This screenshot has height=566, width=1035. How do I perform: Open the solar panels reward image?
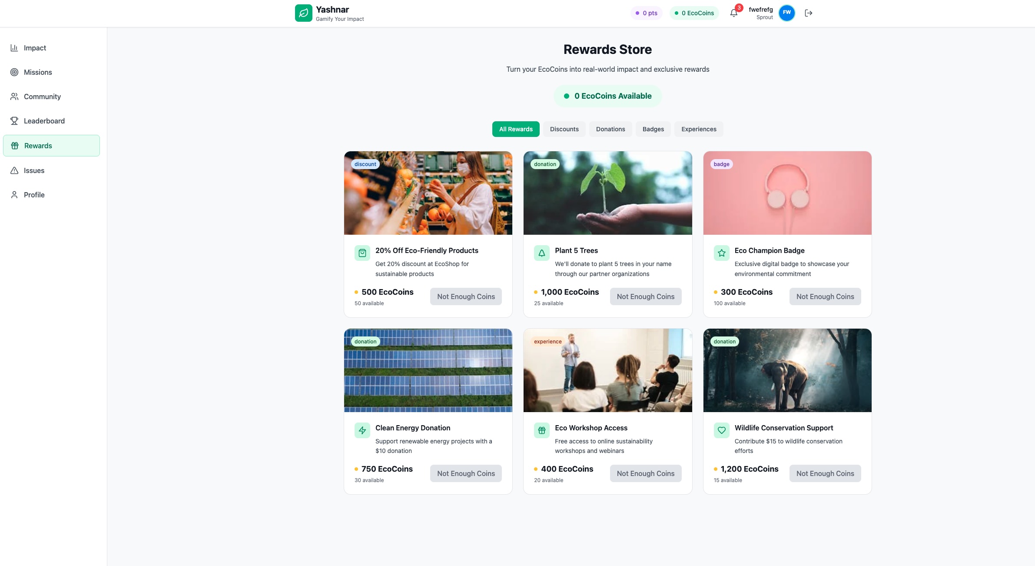[428, 370]
